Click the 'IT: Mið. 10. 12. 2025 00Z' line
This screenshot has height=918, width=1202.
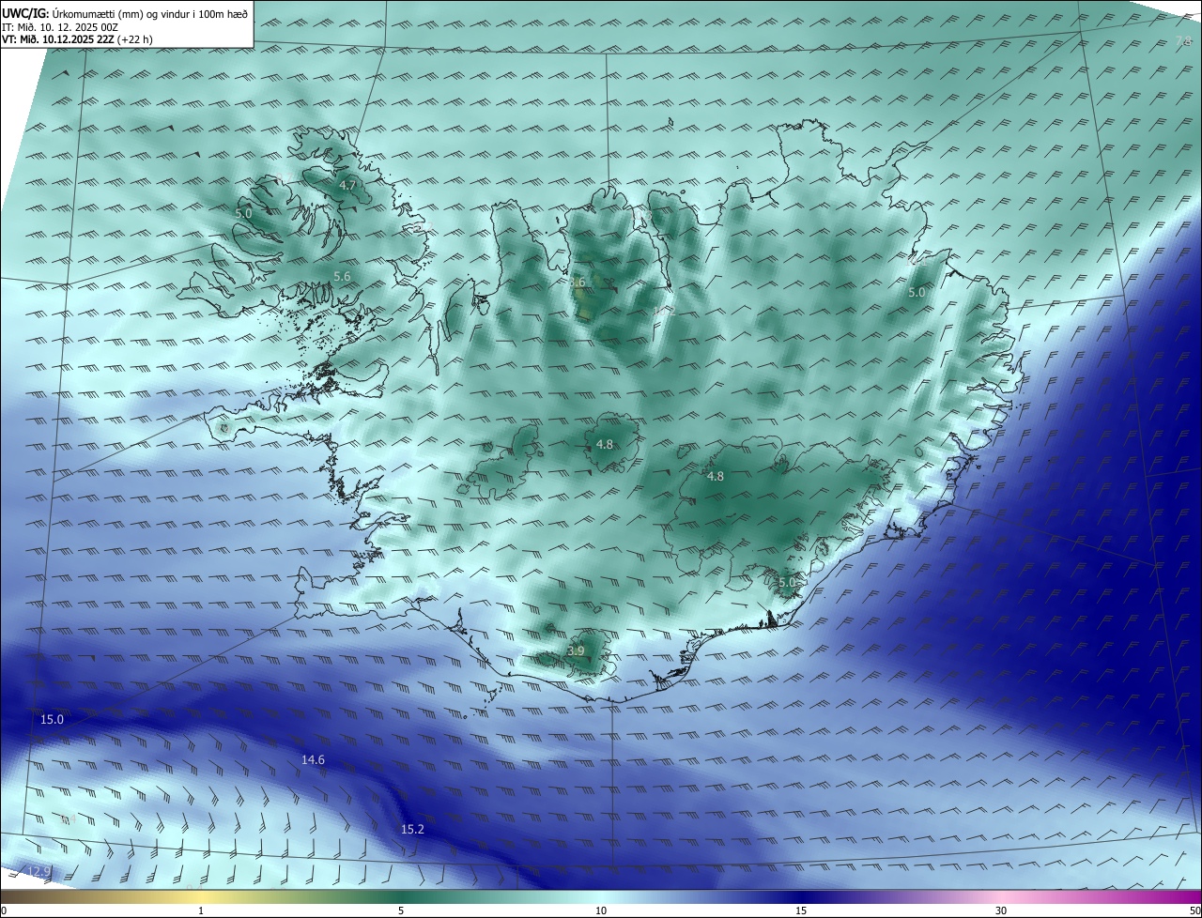pyautogui.click(x=59, y=27)
